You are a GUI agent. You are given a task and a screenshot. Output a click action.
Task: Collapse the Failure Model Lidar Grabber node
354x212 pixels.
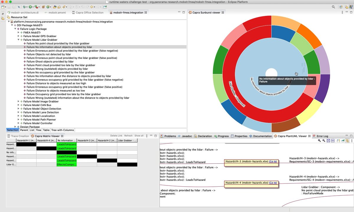pyautogui.click(x=18, y=40)
